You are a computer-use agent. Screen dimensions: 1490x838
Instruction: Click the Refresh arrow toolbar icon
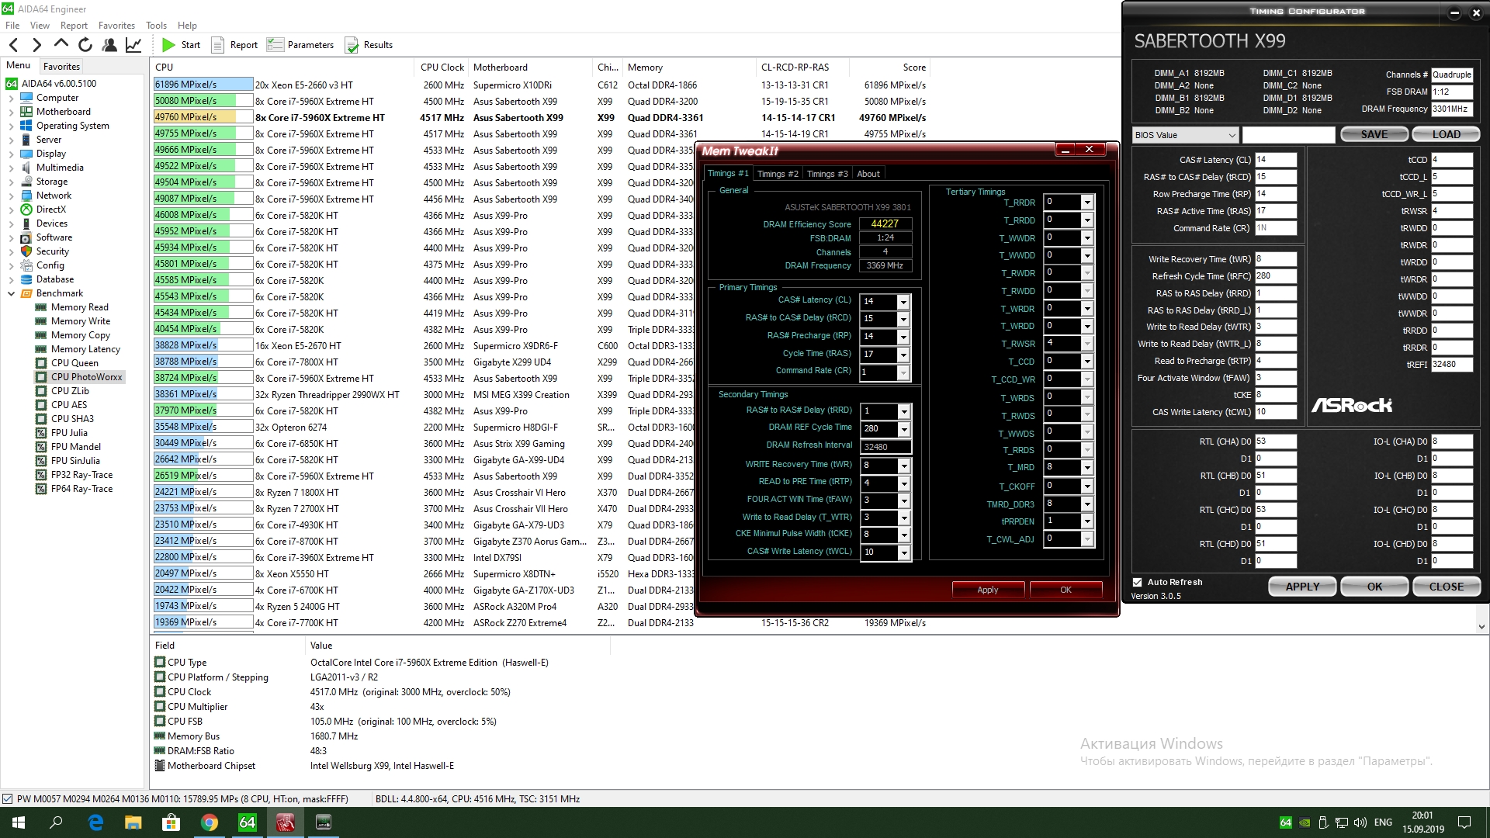click(x=85, y=45)
